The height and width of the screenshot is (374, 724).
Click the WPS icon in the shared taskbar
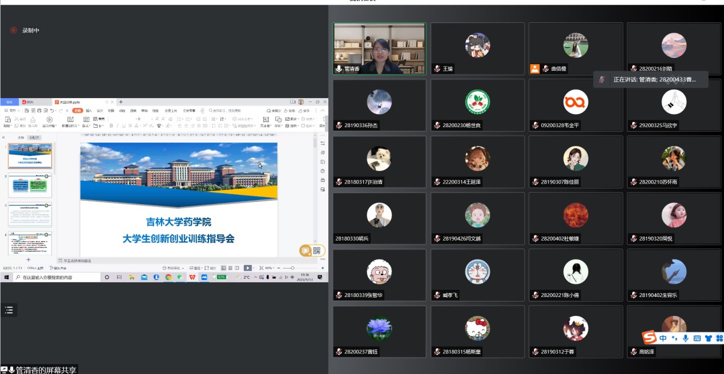click(192, 277)
